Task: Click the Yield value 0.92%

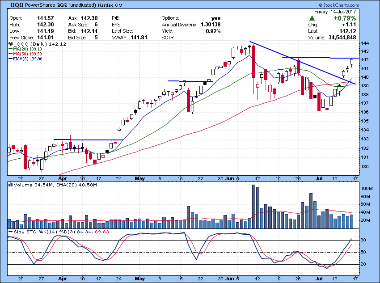Action: pos(213,31)
